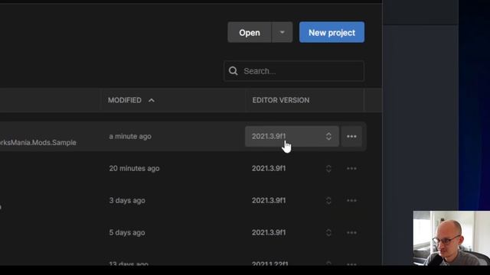Change editor version for '5 days ago' project
The image size is (490, 275).
tap(328, 232)
